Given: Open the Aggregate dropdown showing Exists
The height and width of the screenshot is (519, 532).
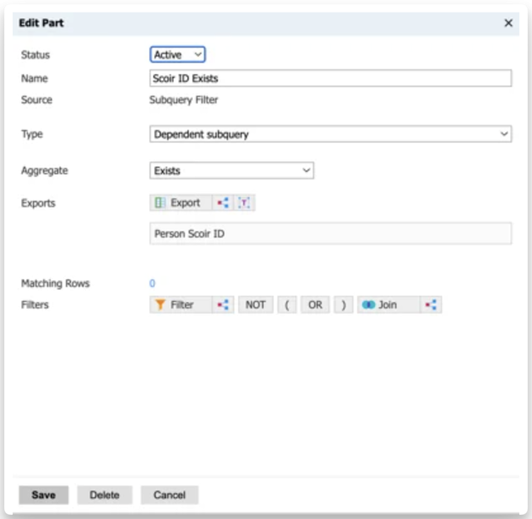Looking at the screenshot, I should [231, 170].
